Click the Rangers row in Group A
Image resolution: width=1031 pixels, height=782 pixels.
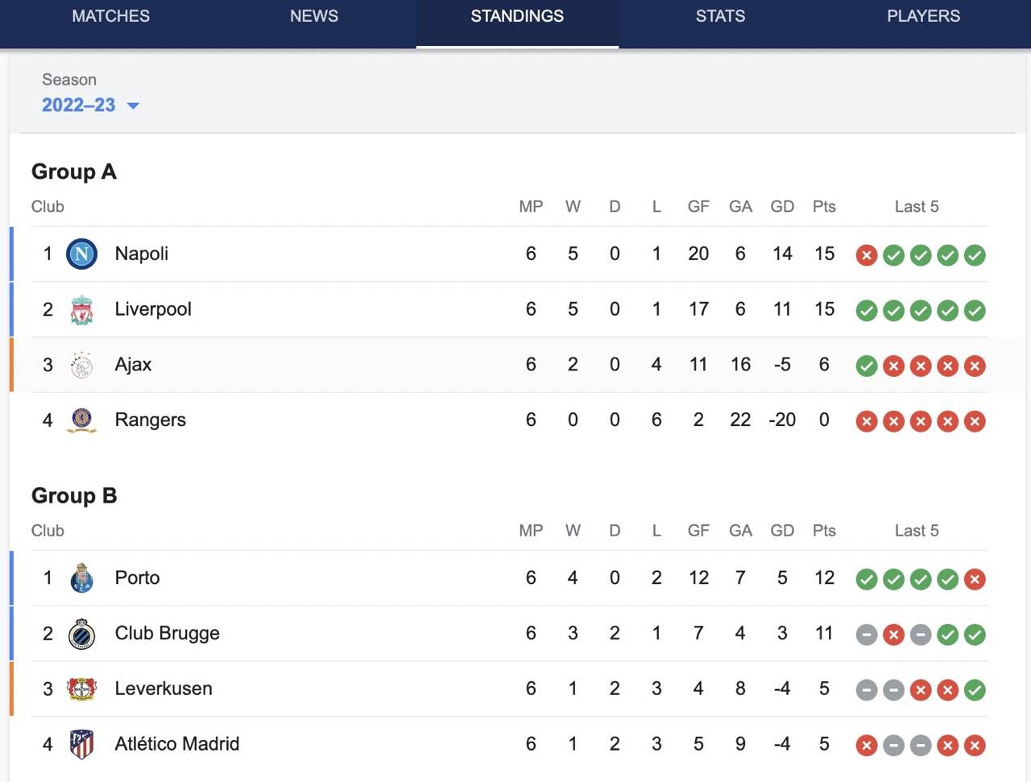point(322,420)
